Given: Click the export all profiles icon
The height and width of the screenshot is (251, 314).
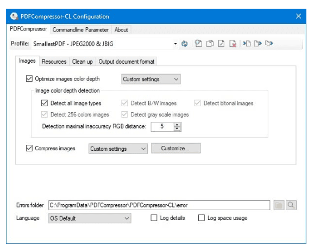Looking at the screenshot, I should tap(269, 44).
